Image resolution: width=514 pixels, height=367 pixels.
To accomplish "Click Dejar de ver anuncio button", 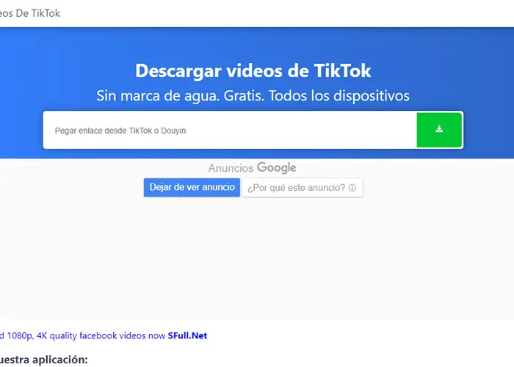I will pyautogui.click(x=192, y=187).
